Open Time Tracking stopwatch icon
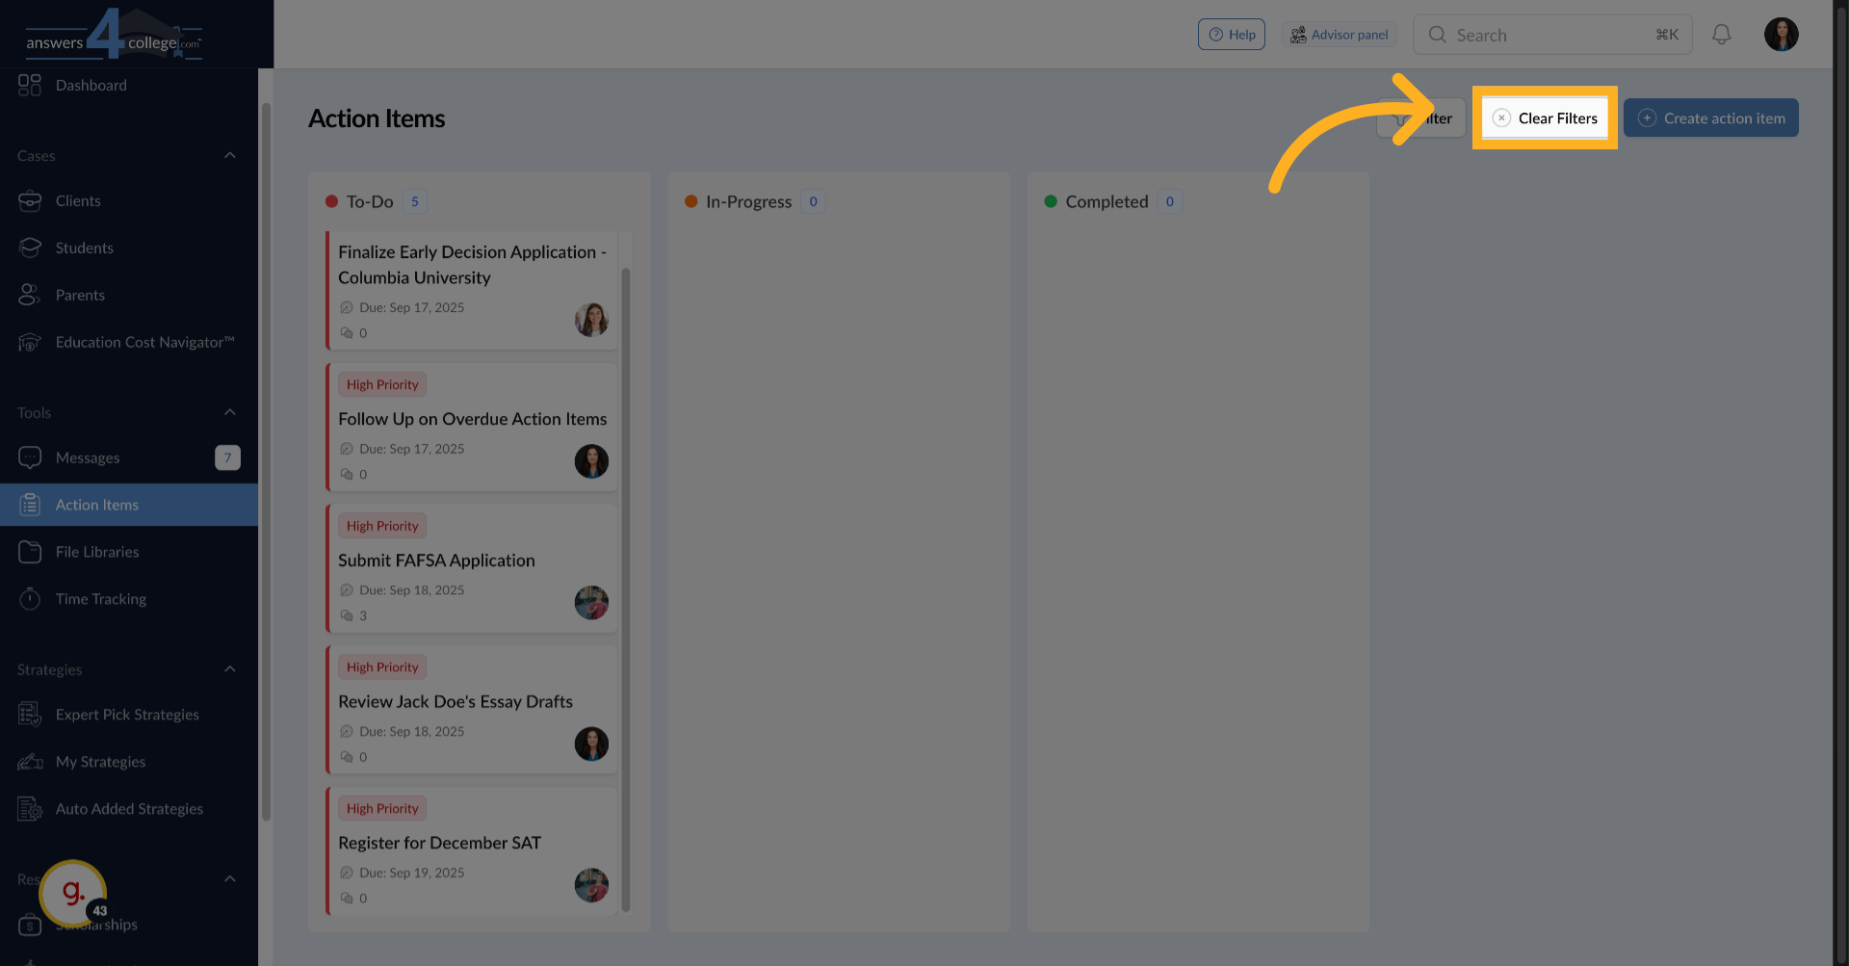 pyautogui.click(x=30, y=599)
